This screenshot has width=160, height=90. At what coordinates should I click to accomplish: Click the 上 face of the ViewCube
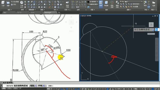click(151, 24)
